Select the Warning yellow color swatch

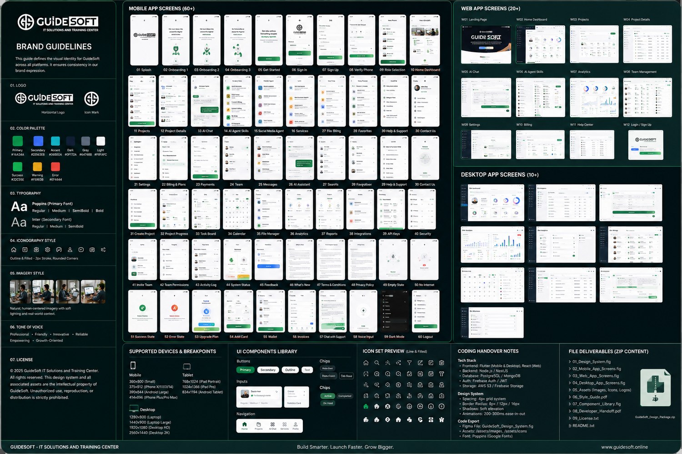37,167
